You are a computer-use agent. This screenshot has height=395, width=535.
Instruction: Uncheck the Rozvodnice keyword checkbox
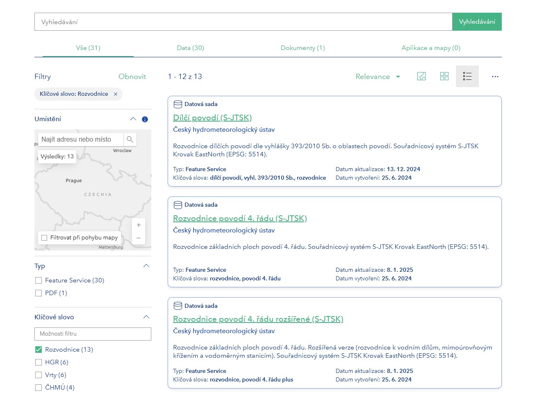[x=39, y=350]
